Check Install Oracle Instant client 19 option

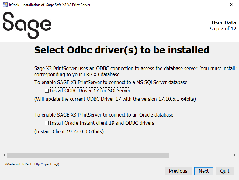click(47, 123)
